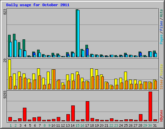
Task: Click the 'Daily usage for October 2011' title
Action: (x=38, y=5)
